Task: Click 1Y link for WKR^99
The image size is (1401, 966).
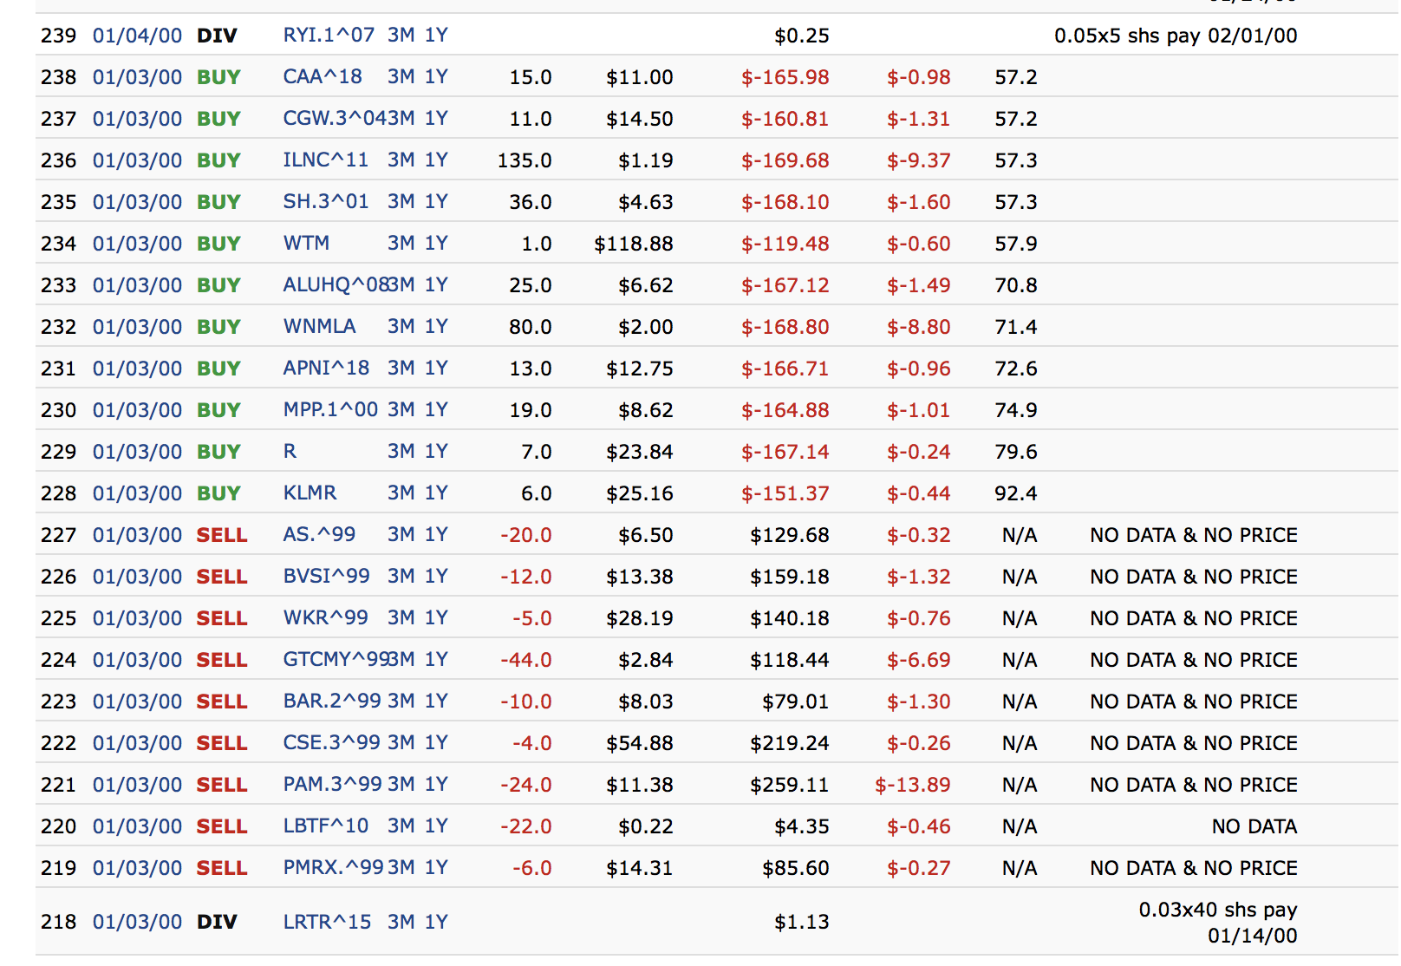Action: click(436, 618)
